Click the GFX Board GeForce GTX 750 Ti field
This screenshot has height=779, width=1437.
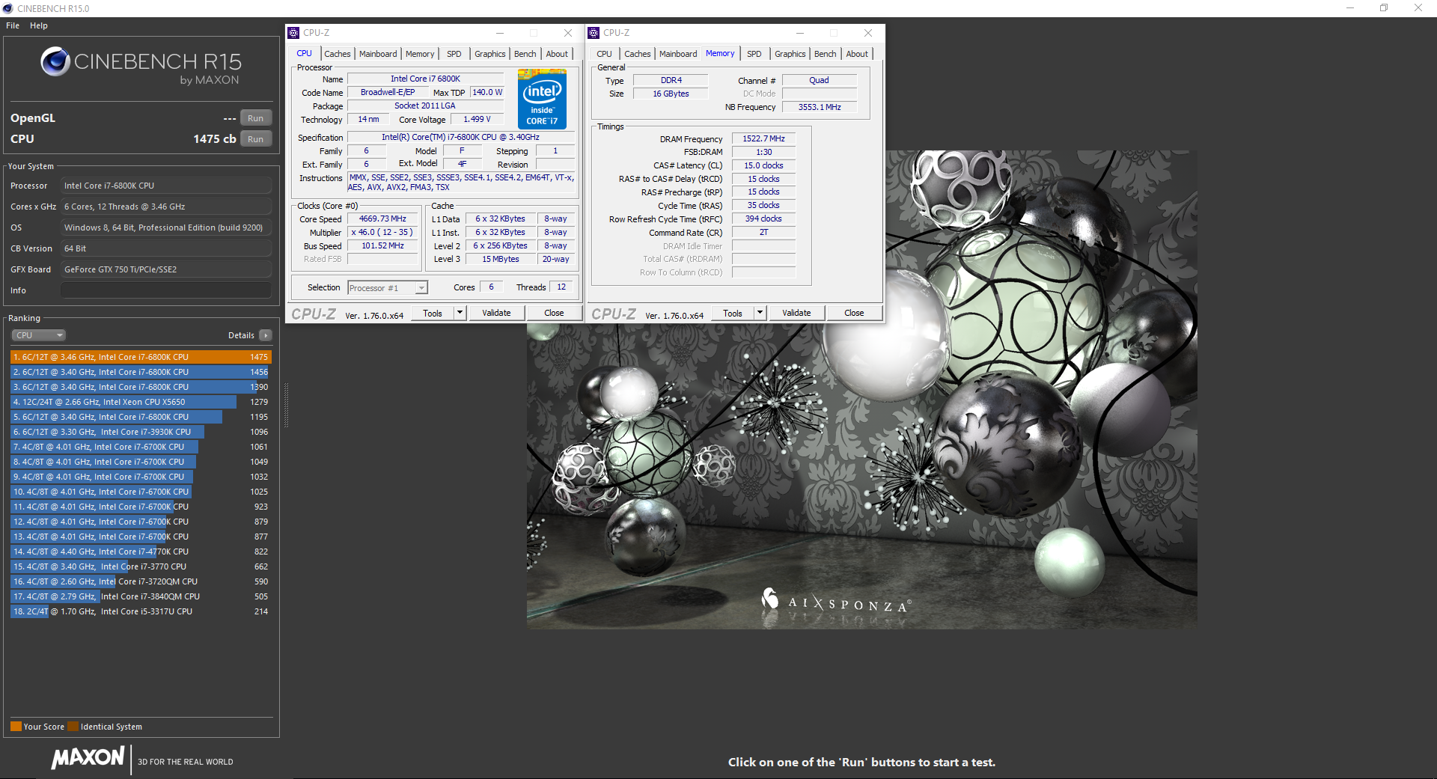click(166, 269)
